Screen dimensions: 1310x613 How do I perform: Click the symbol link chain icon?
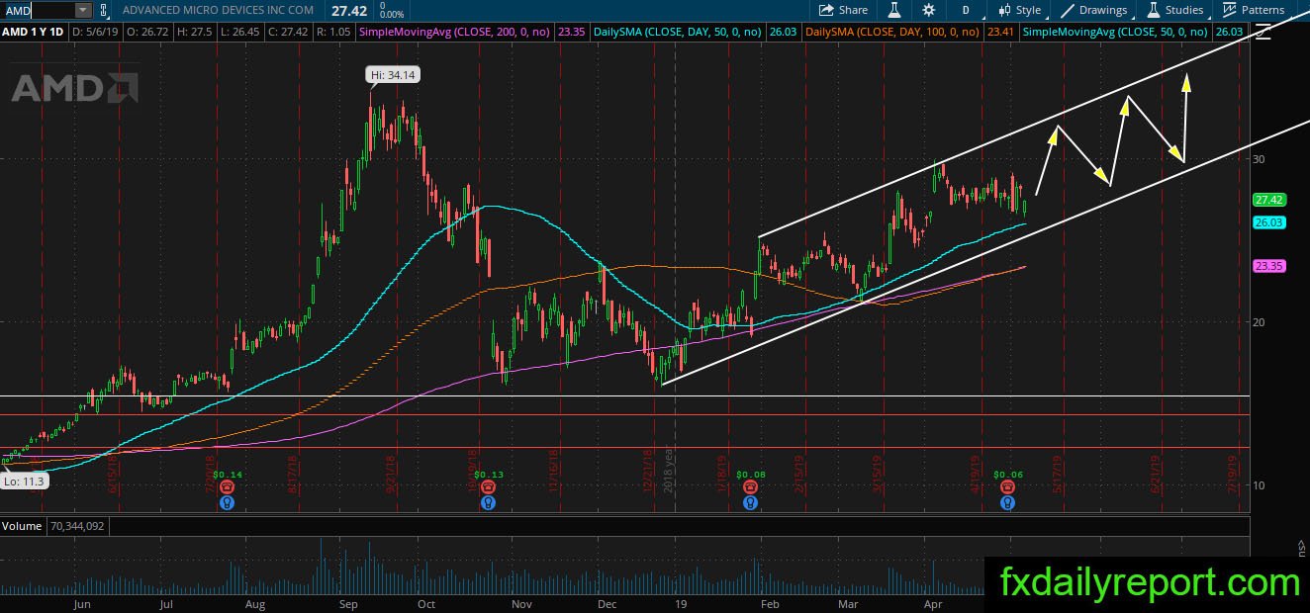click(105, 10)
